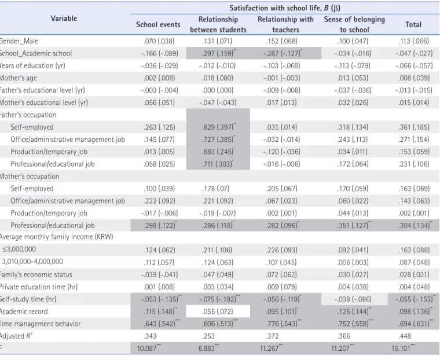Image resolution: width=440 pixels, height=356 pixels.
Task: Select the '.351 (.127)' cell
Action: 354,225
